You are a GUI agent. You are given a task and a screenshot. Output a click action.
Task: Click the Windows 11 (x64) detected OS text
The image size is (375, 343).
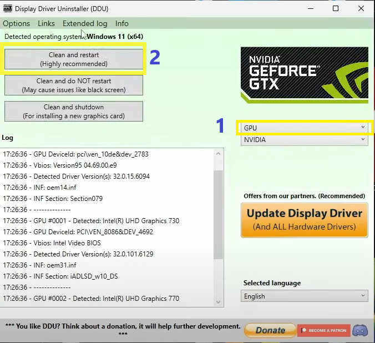(x=115, y=37)
